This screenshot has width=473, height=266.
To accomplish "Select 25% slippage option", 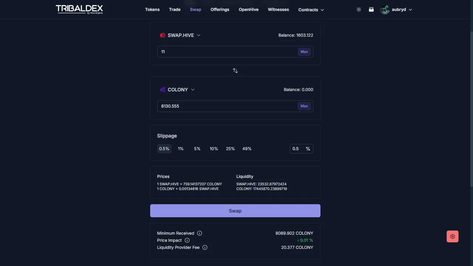I will [230, 149].
